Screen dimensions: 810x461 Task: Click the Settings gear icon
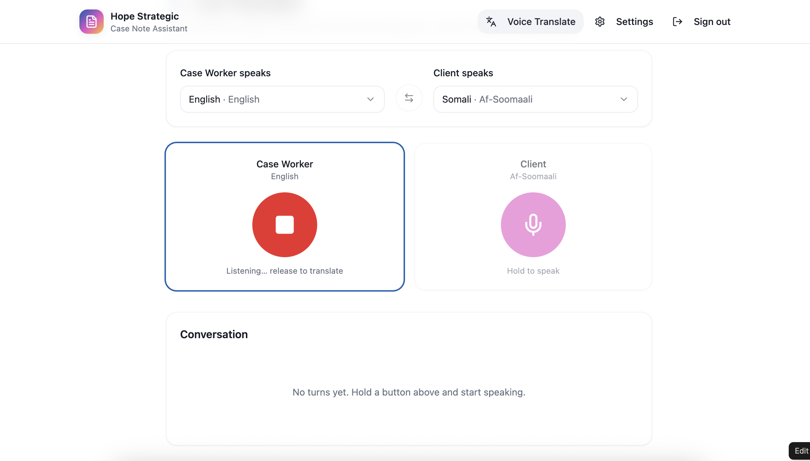(600, 22)
